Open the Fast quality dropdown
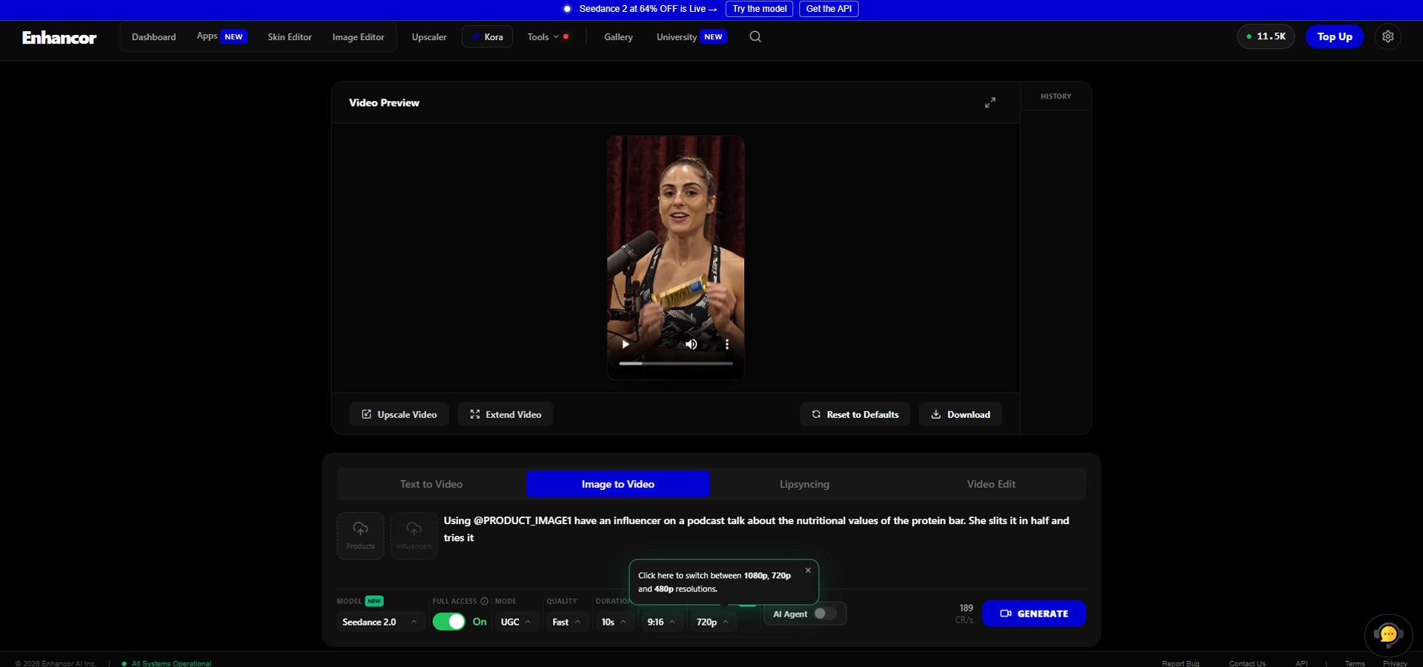Viewport: 1423px width, 667px height. tap(567, 622)
